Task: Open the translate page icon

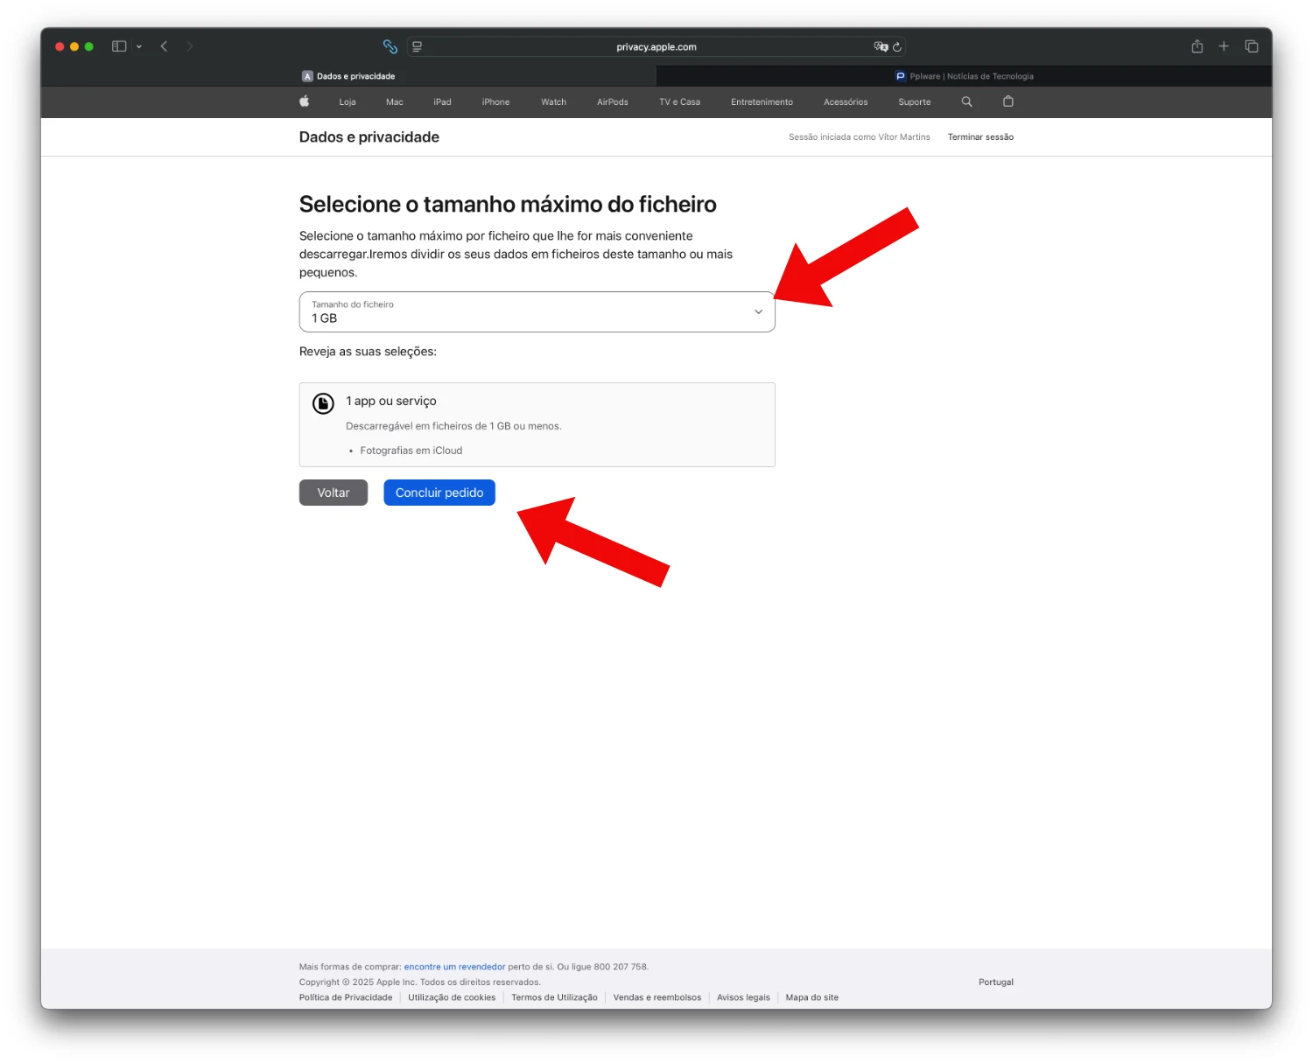Action: pos(881,47)
